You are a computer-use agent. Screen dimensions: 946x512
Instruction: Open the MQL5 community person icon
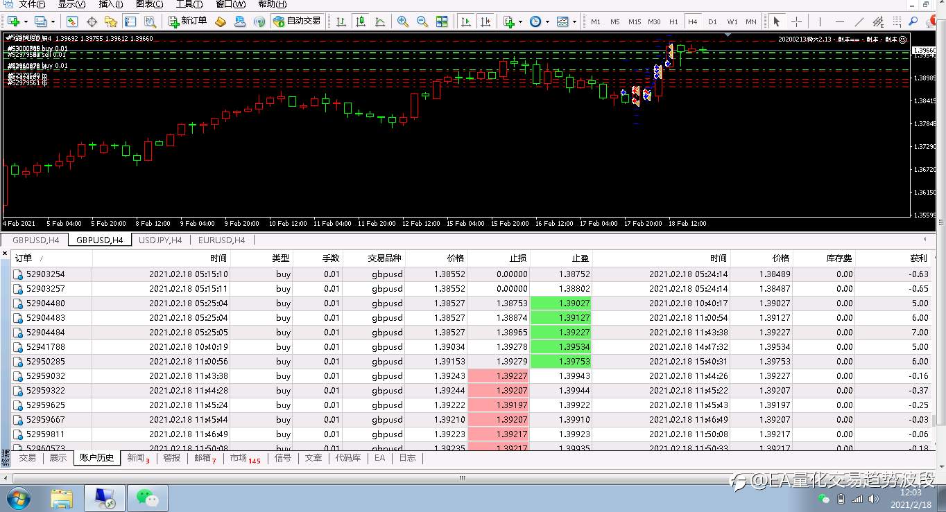(240, 21)
